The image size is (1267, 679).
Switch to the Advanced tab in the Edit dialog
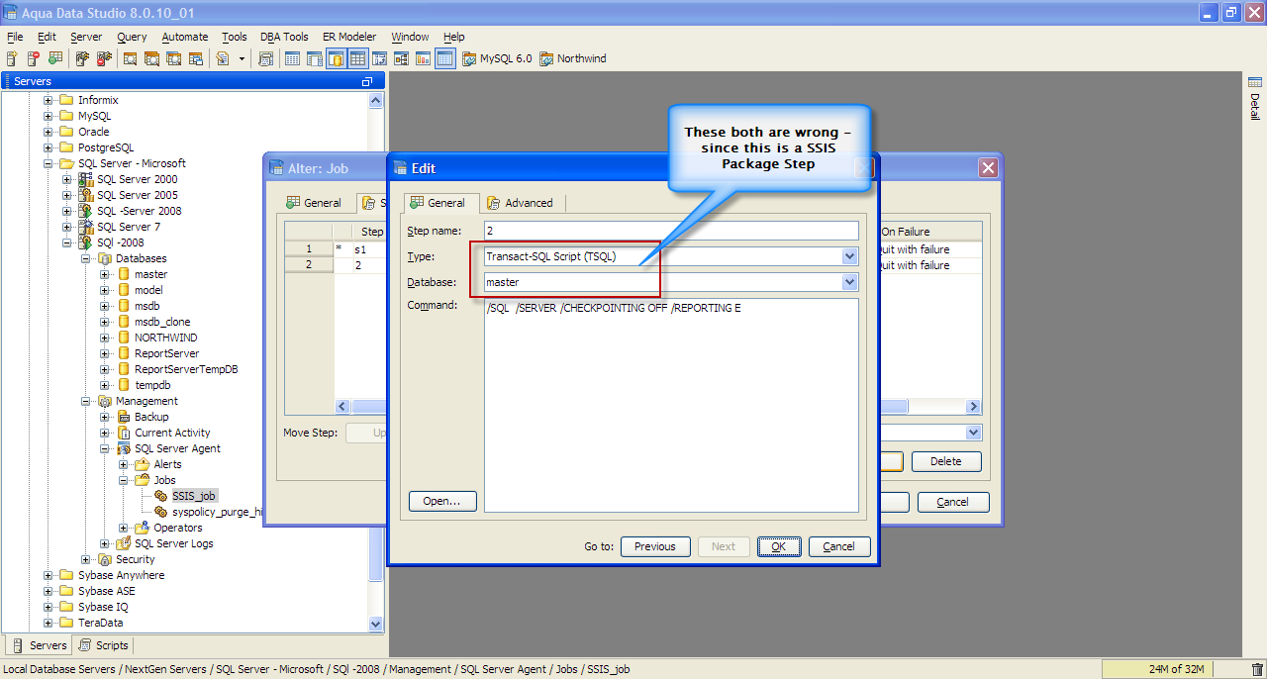520,203
